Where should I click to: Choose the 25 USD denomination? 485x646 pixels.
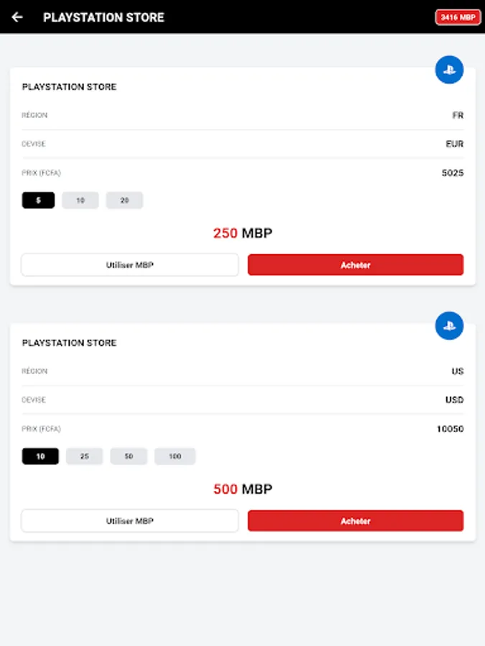coord(85,457)
